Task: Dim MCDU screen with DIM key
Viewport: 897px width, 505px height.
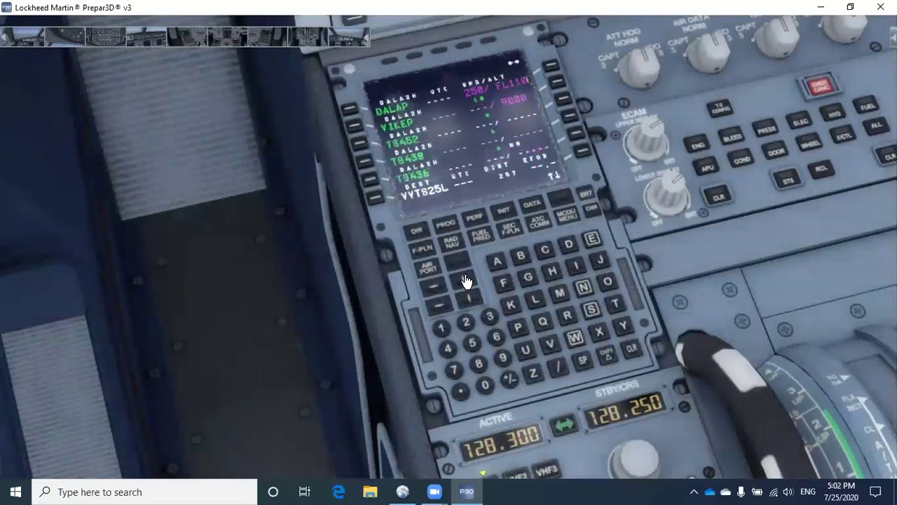Action: click(591, 208)
